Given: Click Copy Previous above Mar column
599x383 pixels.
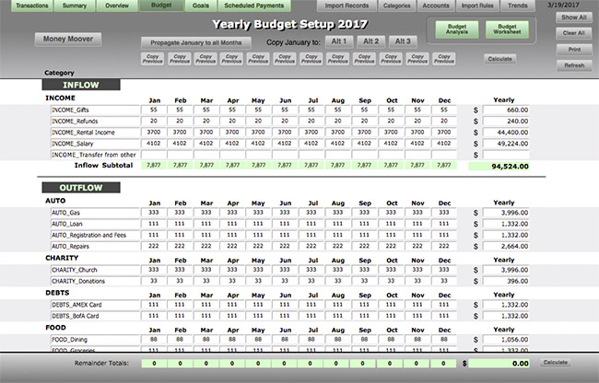Looking at the screenshot, I should (x=206, y=59).
